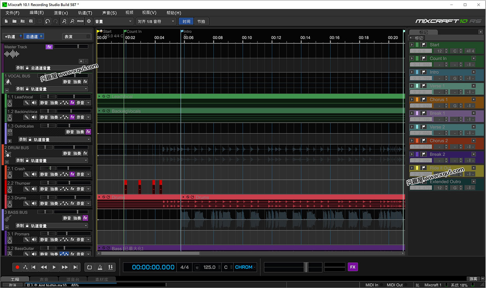Open fx on the BackingVocals track

pos(72,117)
